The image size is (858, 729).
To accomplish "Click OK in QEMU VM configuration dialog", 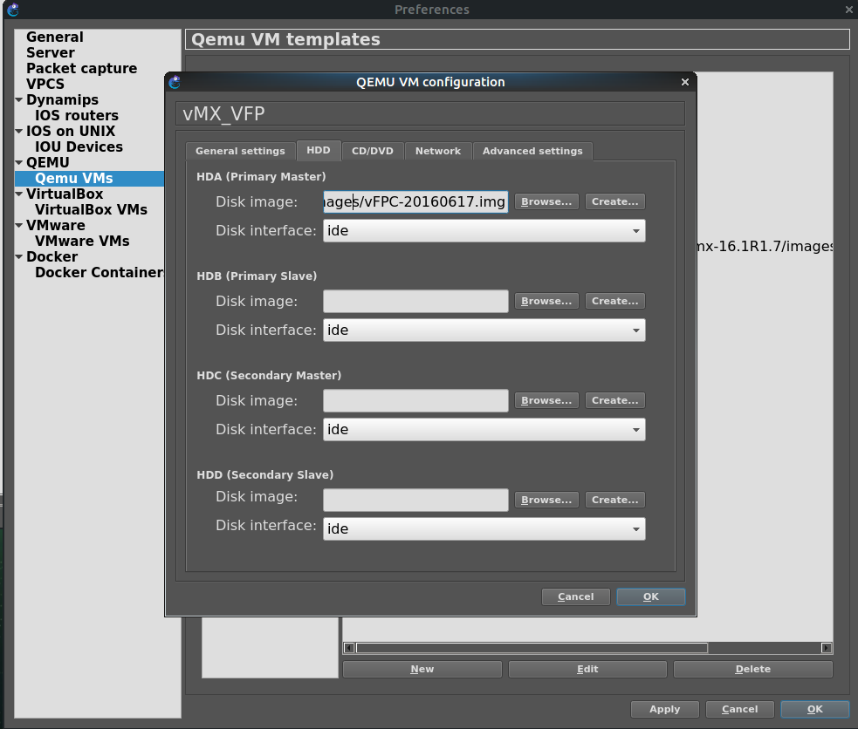I will pyautogui.click(x=650, y=596).
